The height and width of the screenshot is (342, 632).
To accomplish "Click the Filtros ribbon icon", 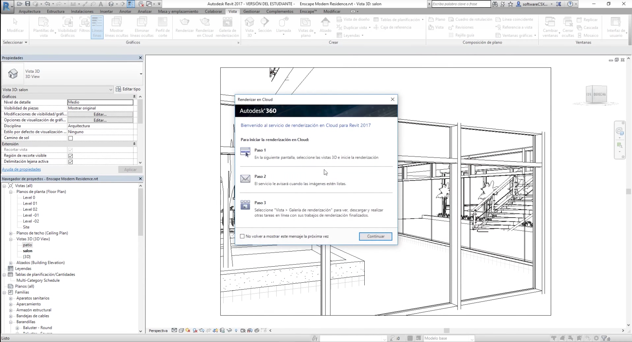I will 84,25.
